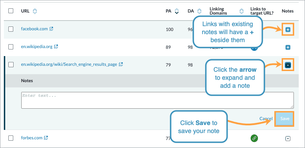Viewport: 305px width, 148px height.
Task: Open the Search_engine_results_page external link icon
Action: click(121, 64)
